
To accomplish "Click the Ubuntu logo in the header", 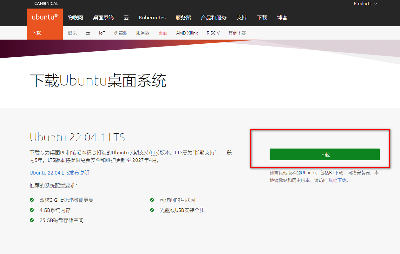I will coord(45,17).
